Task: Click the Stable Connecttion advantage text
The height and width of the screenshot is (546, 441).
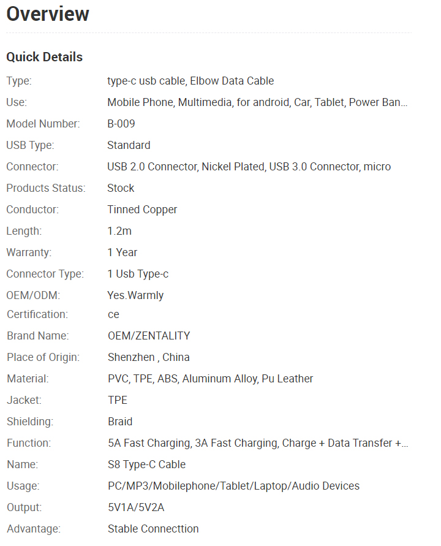Action: click(153, 529)
